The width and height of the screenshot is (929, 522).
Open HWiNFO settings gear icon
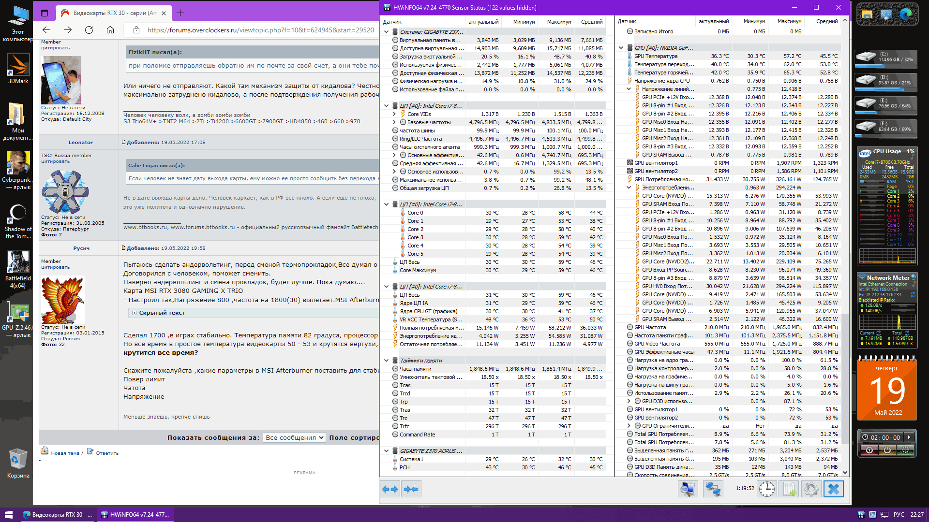pyautogui.click(x=811, y=489)
